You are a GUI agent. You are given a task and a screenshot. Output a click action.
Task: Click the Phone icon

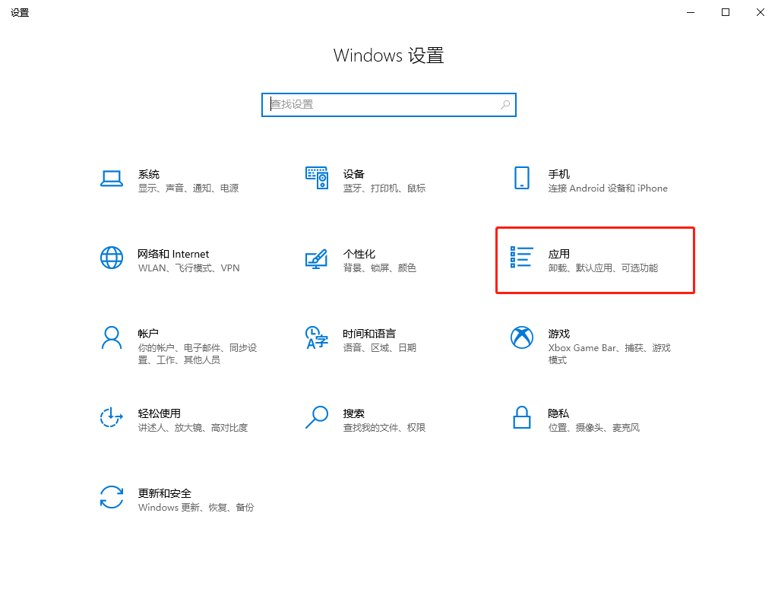pos(521,178)
